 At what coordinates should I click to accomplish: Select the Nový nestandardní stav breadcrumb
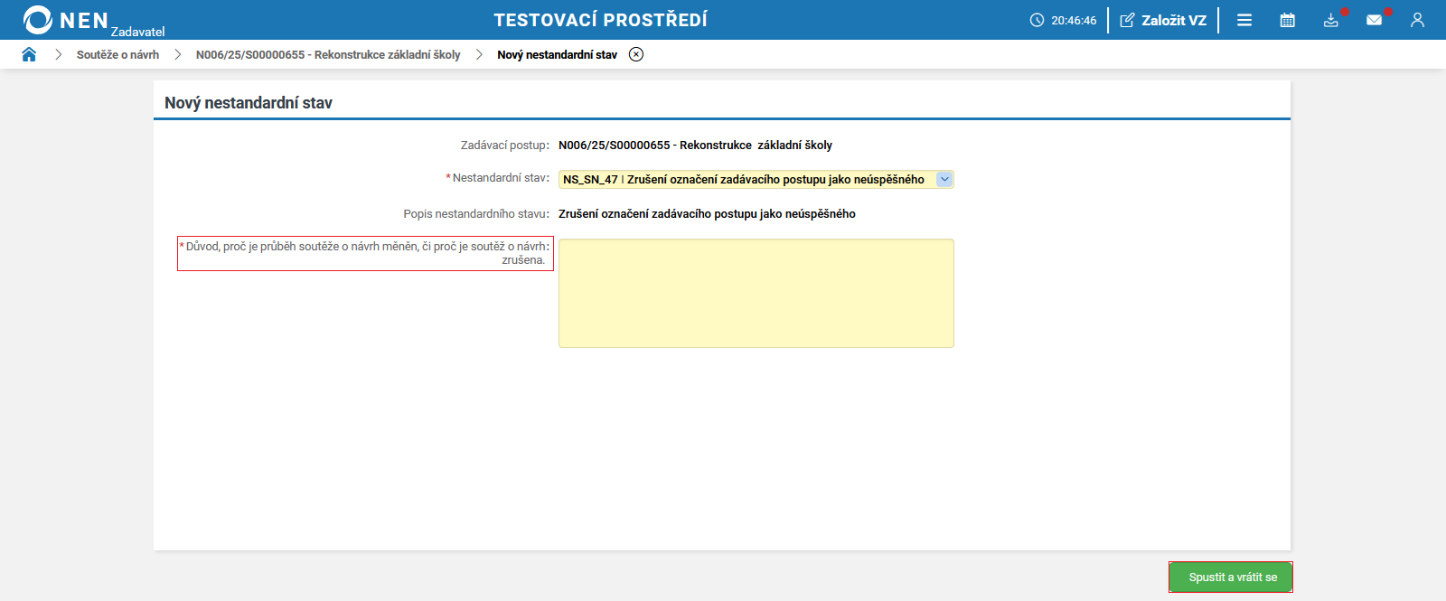point(557,54)
